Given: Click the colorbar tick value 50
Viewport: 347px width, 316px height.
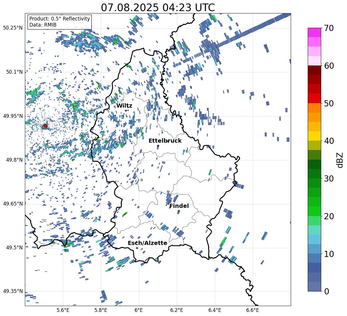Looking at the screenshot, I should [329, 103].
